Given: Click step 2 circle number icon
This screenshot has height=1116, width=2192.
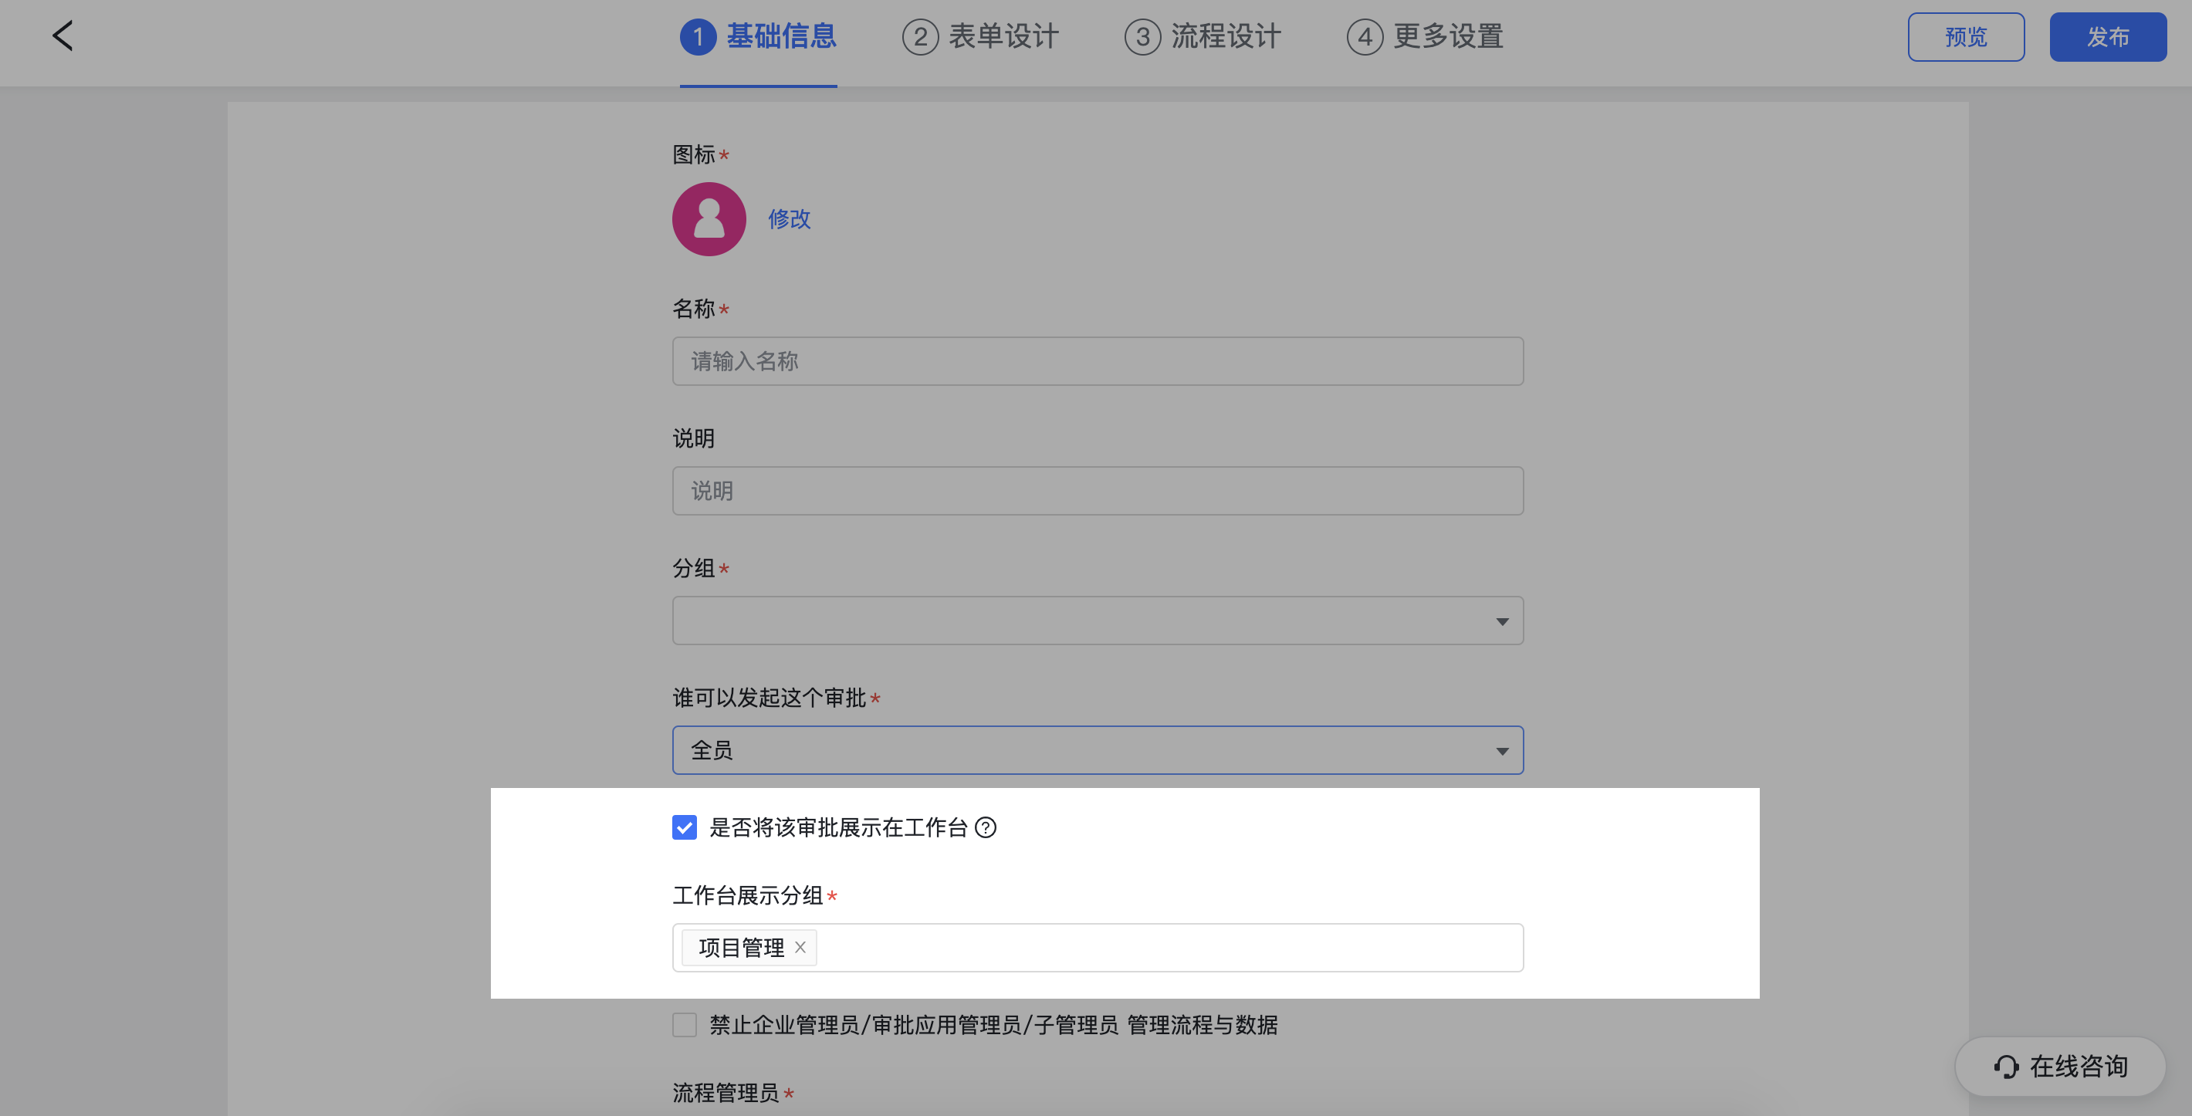Looking at the screenshot, I should click(x=920, y=37).
